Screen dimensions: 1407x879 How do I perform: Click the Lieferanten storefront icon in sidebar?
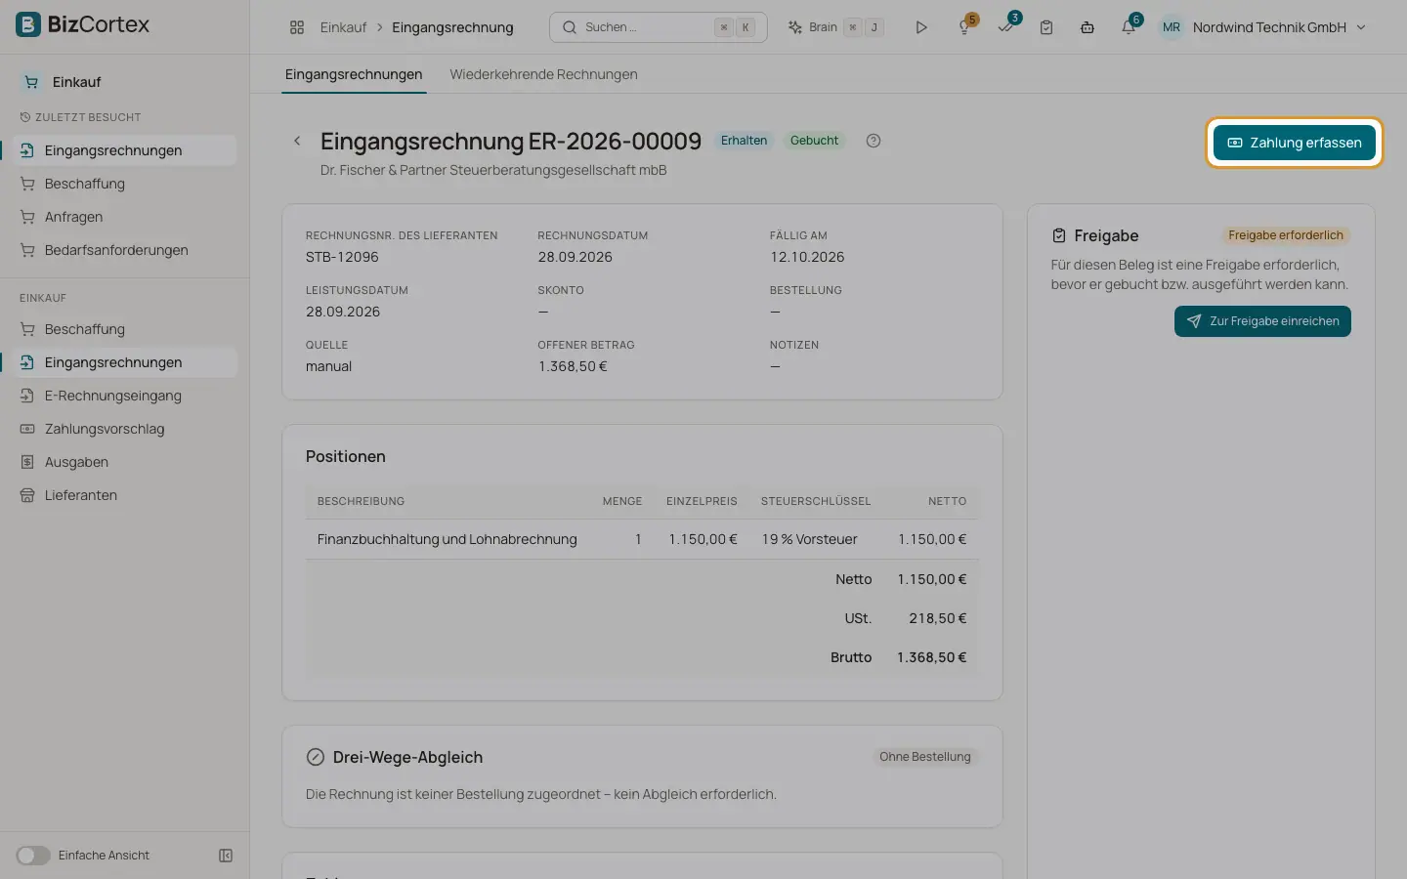(x=27, y=495)
